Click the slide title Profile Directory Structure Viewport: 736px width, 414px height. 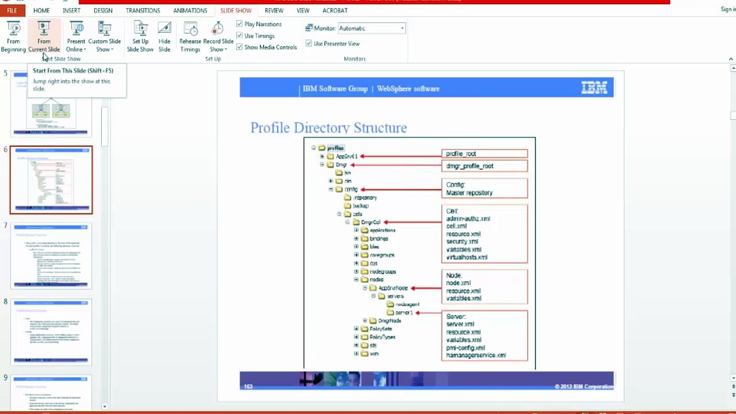click(328, 128)
